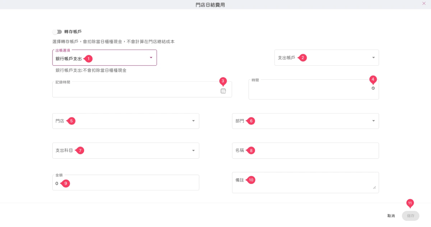Close the 門店日結費用 dialog with X
The image size is (431, 227).
[424, 3]
